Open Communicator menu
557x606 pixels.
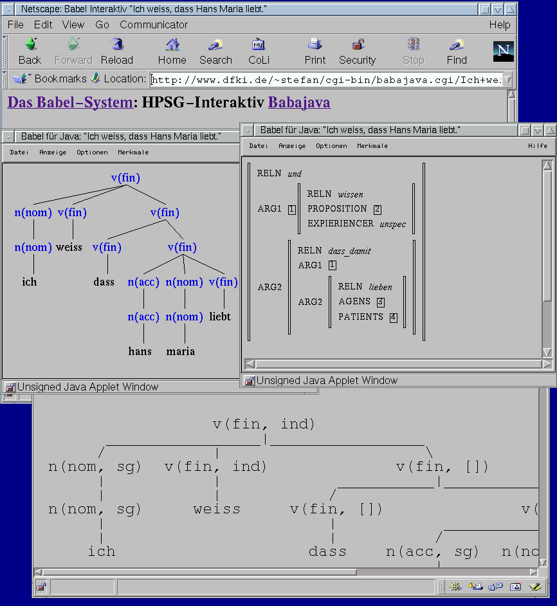(x=154, y=24)
